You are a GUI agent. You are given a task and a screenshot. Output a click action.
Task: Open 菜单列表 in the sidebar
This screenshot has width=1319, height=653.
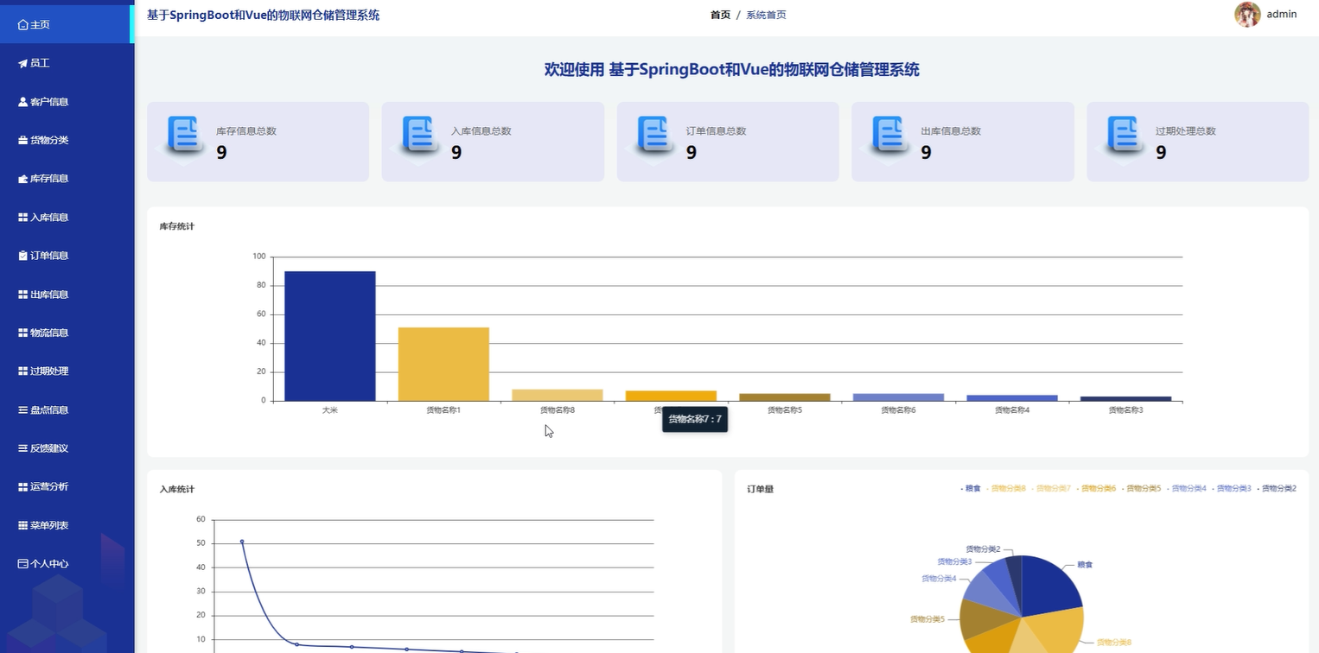click(x=67, y=525)
